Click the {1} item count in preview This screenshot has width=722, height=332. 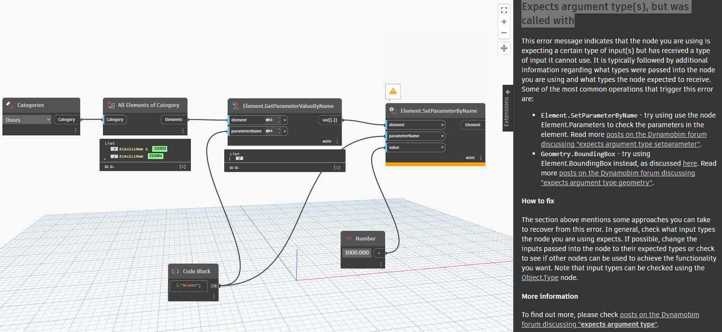coord(337,167)
